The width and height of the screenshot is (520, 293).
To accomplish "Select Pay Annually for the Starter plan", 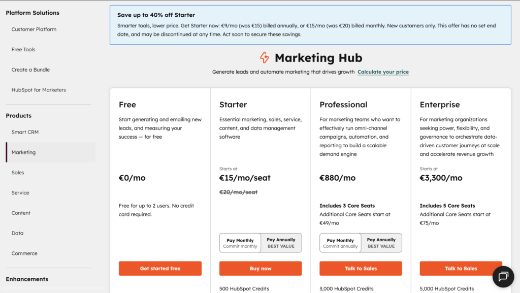I will click(x=281, y=243).
